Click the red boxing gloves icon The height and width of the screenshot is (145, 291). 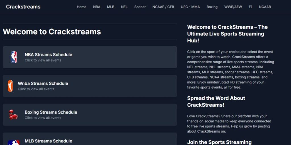pyautogui.click(x=14, y=115)
